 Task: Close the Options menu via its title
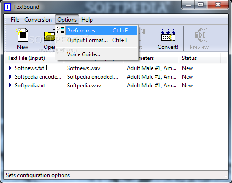tap(67, 20)
